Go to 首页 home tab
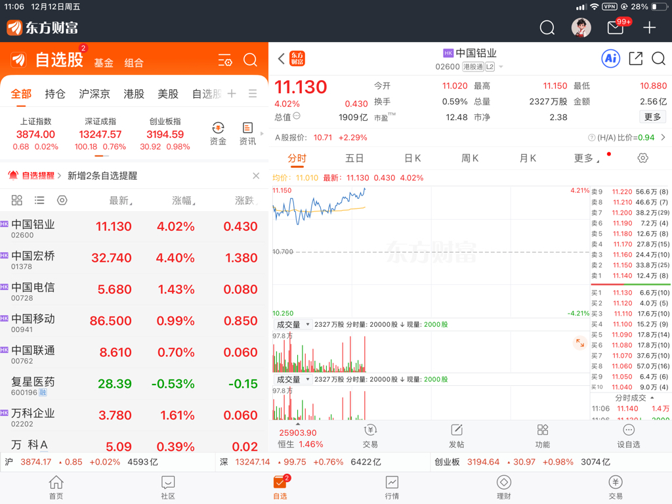The width and height of the screenshot is (672, 504). [56, 488]
